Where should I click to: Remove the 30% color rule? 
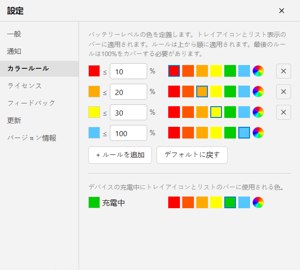(284, 112)
